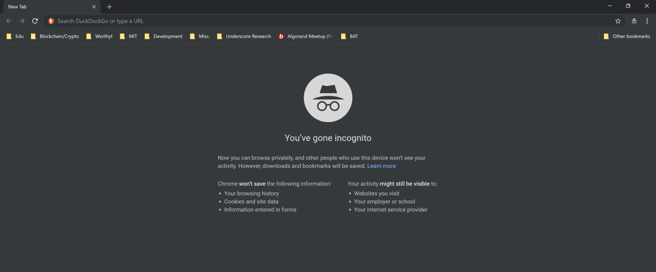The height and width of the screenshot is (272, 656).
Task: Open the Algorand Meetup bookmark
Action: click(x=306, y=37)
